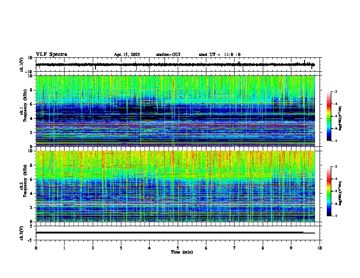360x278 pixels.
Task: Click the "10" minute tick label on time axis
Action: pos(320,248)
